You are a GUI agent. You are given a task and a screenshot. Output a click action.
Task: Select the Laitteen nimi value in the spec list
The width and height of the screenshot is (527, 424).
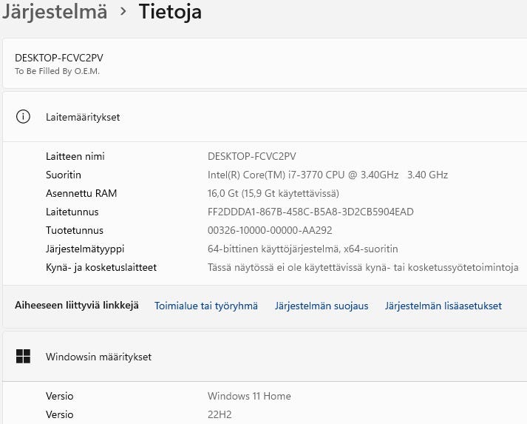click(x=251, y=156)
